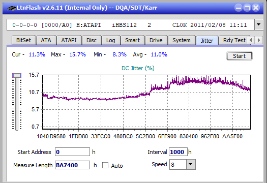Viewport: 267px width, 183px height.
Task: Select the Disc tab
Action: click(x=92, y=40)
